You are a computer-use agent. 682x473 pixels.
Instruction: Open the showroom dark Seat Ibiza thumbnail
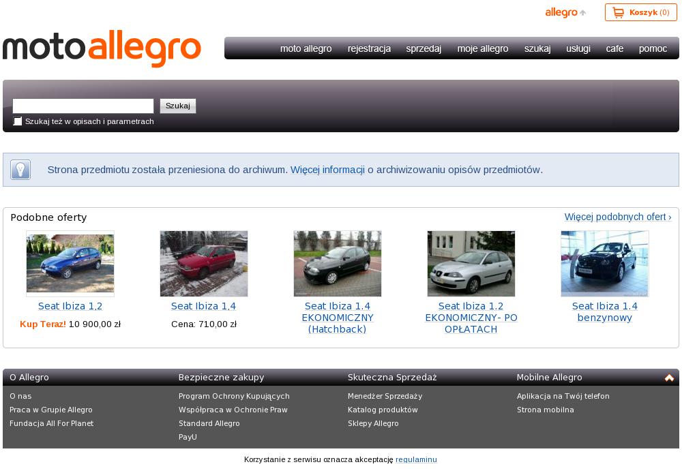coord(604,264)
